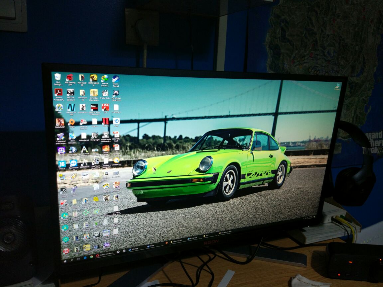The image size is (383, 287).
Task: Launch Dying Light shortcut
Action: tap(95, 137)
